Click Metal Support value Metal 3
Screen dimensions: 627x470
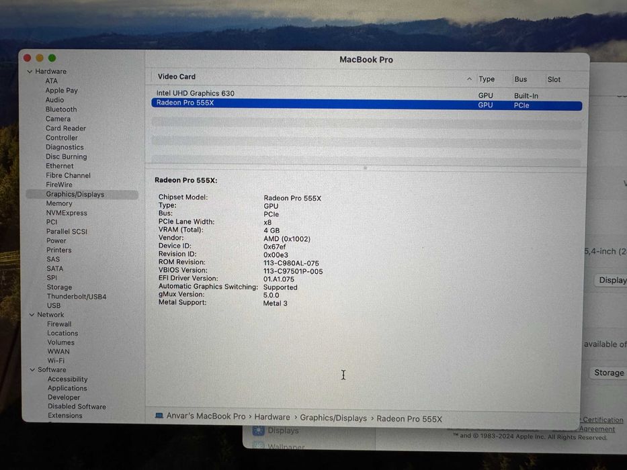275,303
